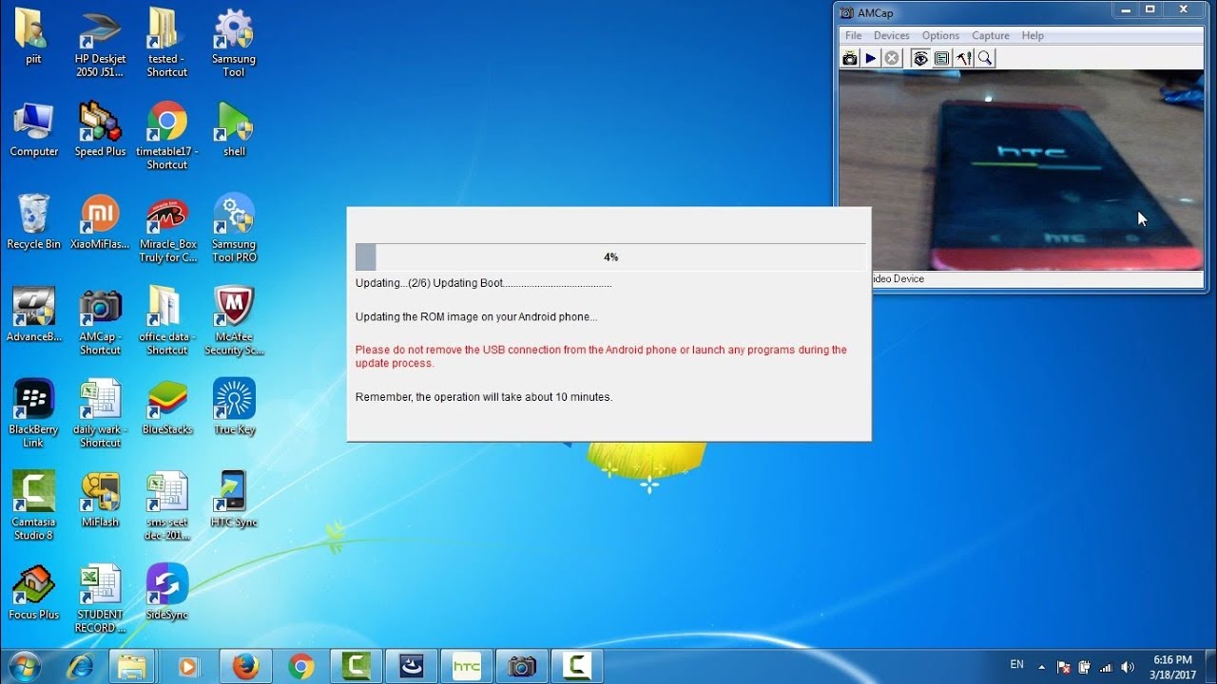The width and height of the screenshot is (1217, 684).
Task: Open the Capture menu in AMCap
Action: click(991, 36)
